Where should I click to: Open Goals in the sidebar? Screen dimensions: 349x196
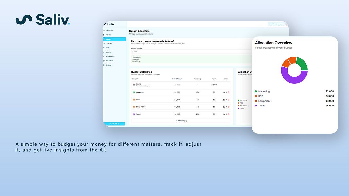click(107, 48)
